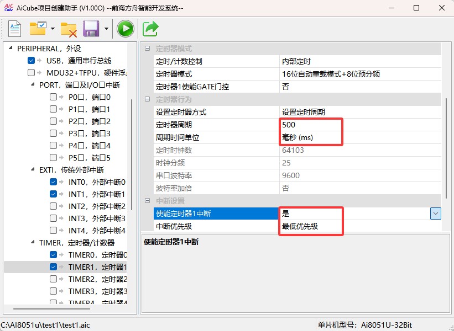Click arrow icon beside TIMER2 row
The height and width of the screenshot is (331, 454).
click(61, 279)
